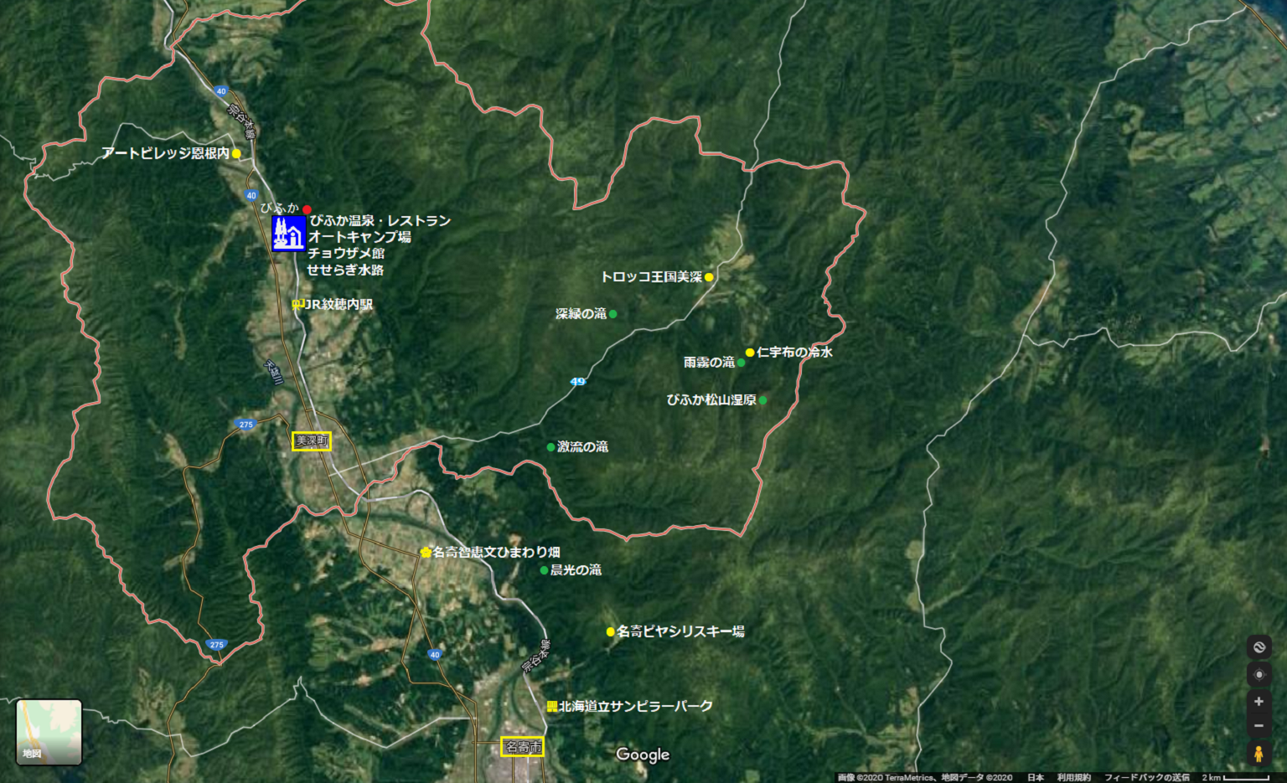Click the 名寄ピヤシリスキー場 marker
The image size is (1287, 783).
(610, 631)
